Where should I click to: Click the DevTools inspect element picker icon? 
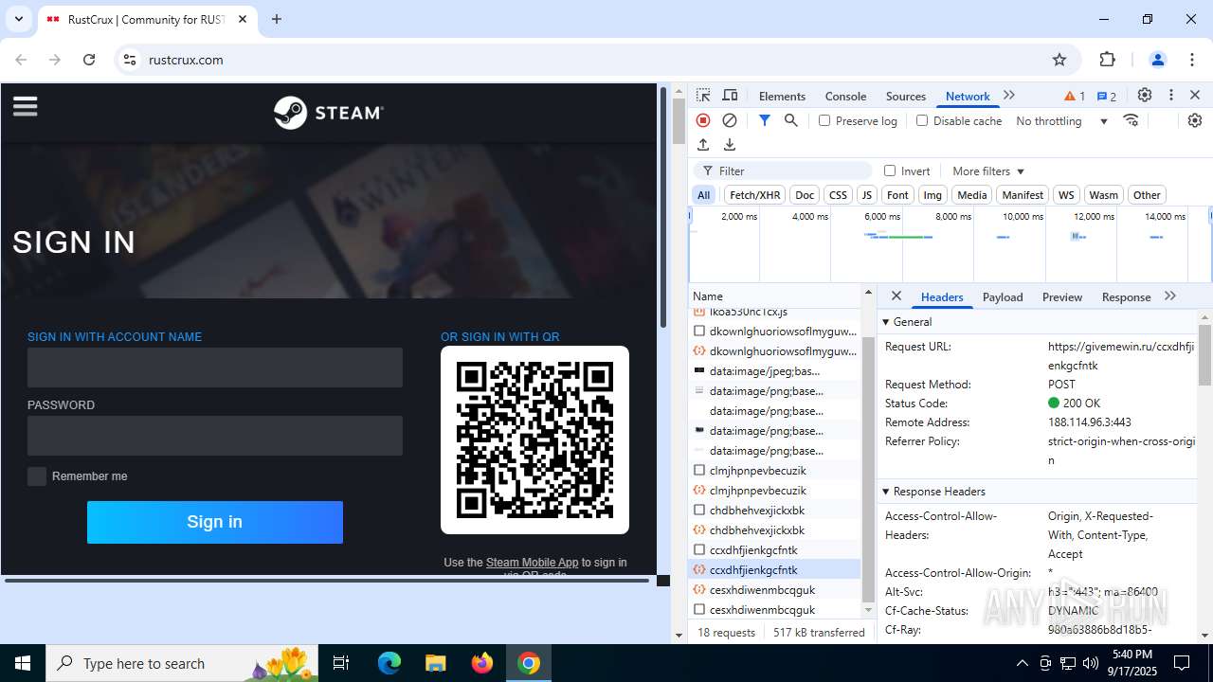coord(703,96)
